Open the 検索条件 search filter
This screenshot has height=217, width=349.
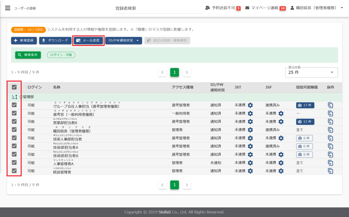click(28, 55)
